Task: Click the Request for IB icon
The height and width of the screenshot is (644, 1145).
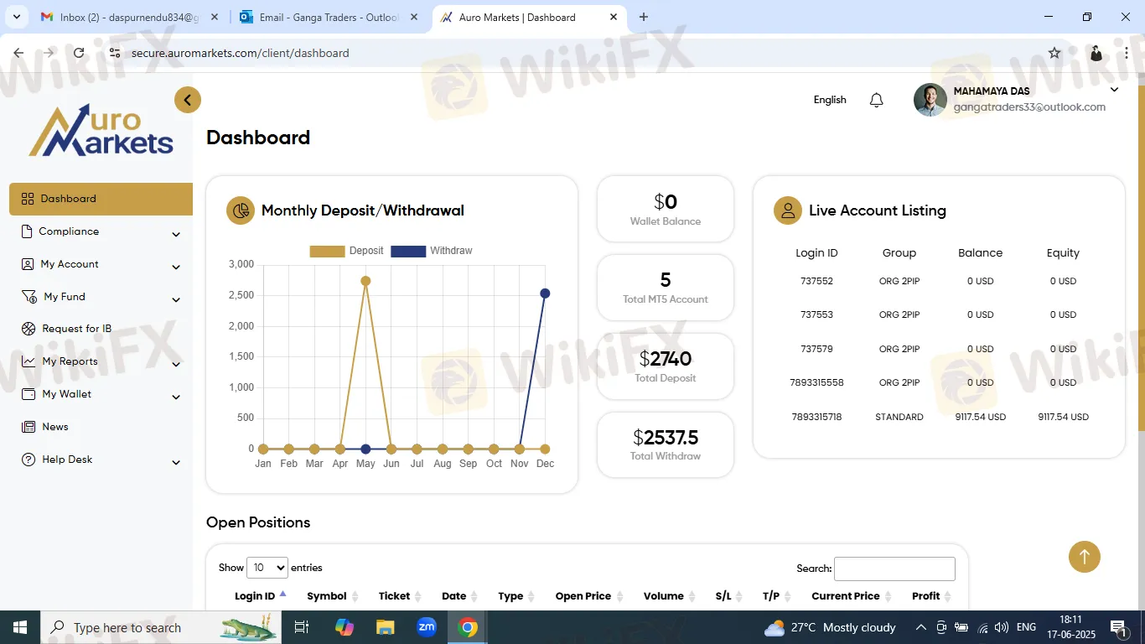Action: (x=28, y=330)
